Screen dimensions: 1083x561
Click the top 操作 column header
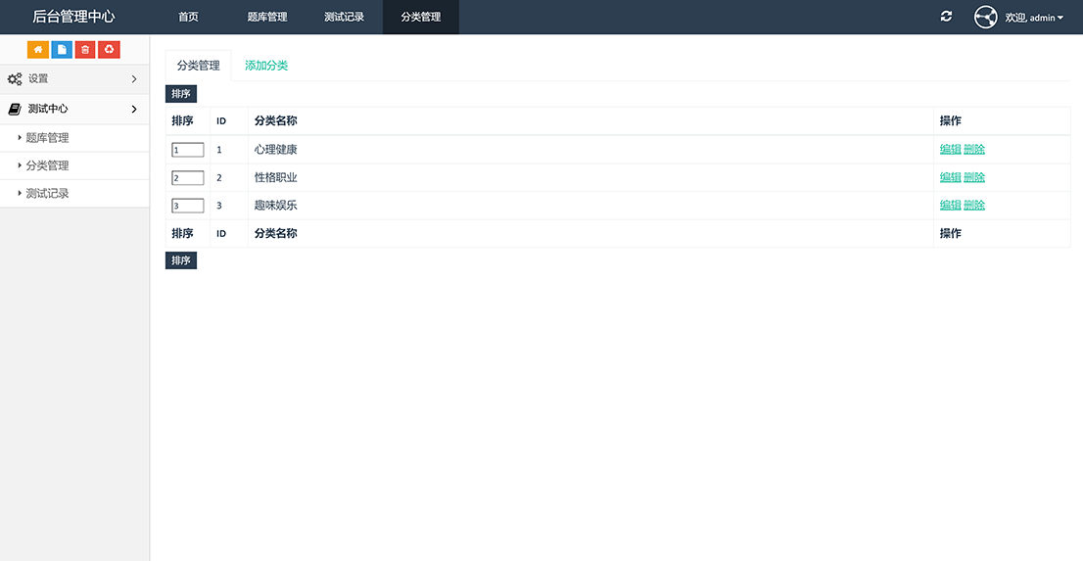point(951,120)
